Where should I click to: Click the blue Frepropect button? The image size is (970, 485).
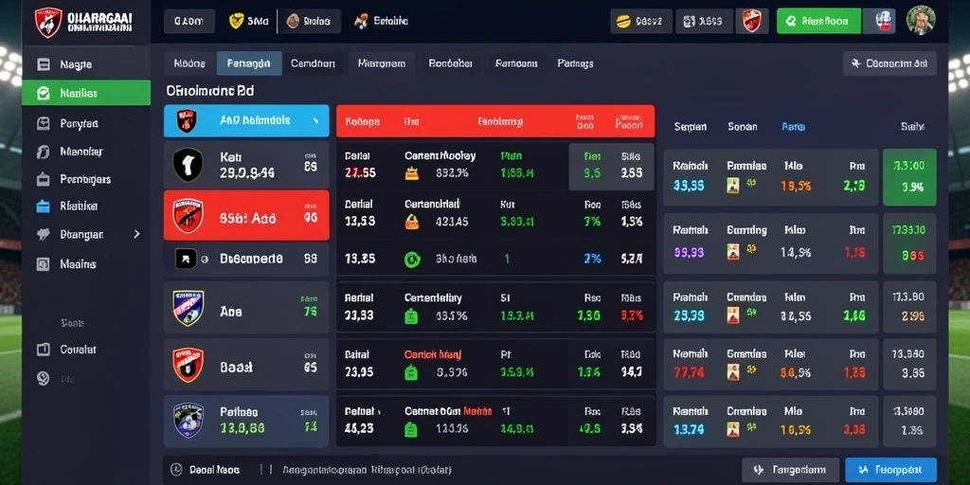click(x=890, y=470)
